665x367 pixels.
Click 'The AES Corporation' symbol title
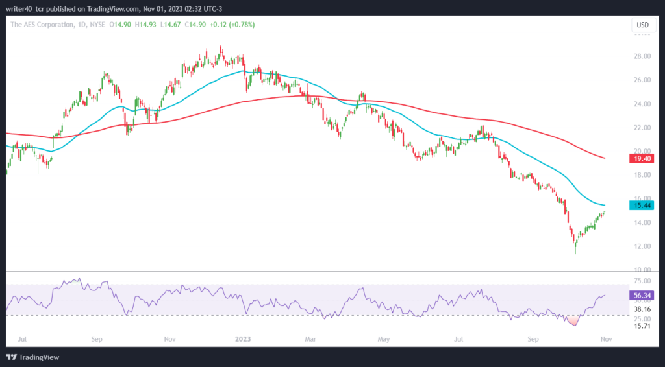pos(42,25)
